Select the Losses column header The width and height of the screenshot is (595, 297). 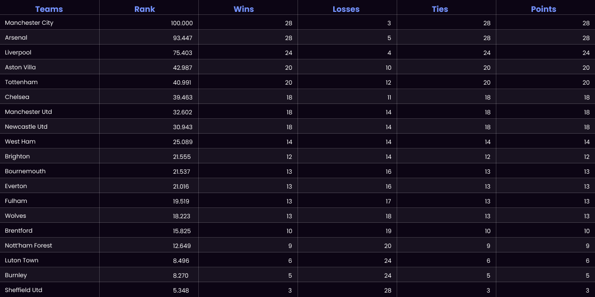coord(346,9)
